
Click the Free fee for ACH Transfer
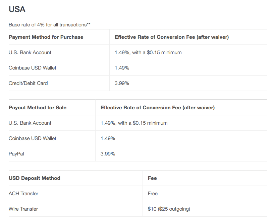[x=153, y=194]
